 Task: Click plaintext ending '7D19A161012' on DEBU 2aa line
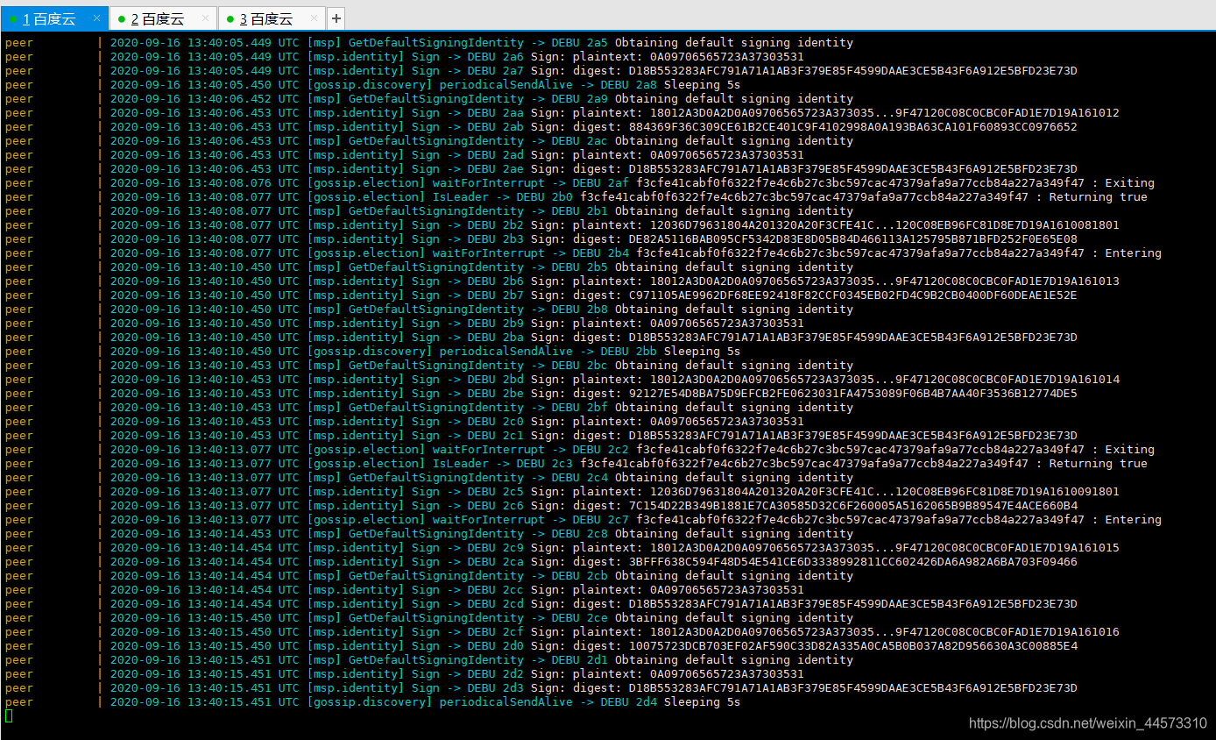(884, 112)
